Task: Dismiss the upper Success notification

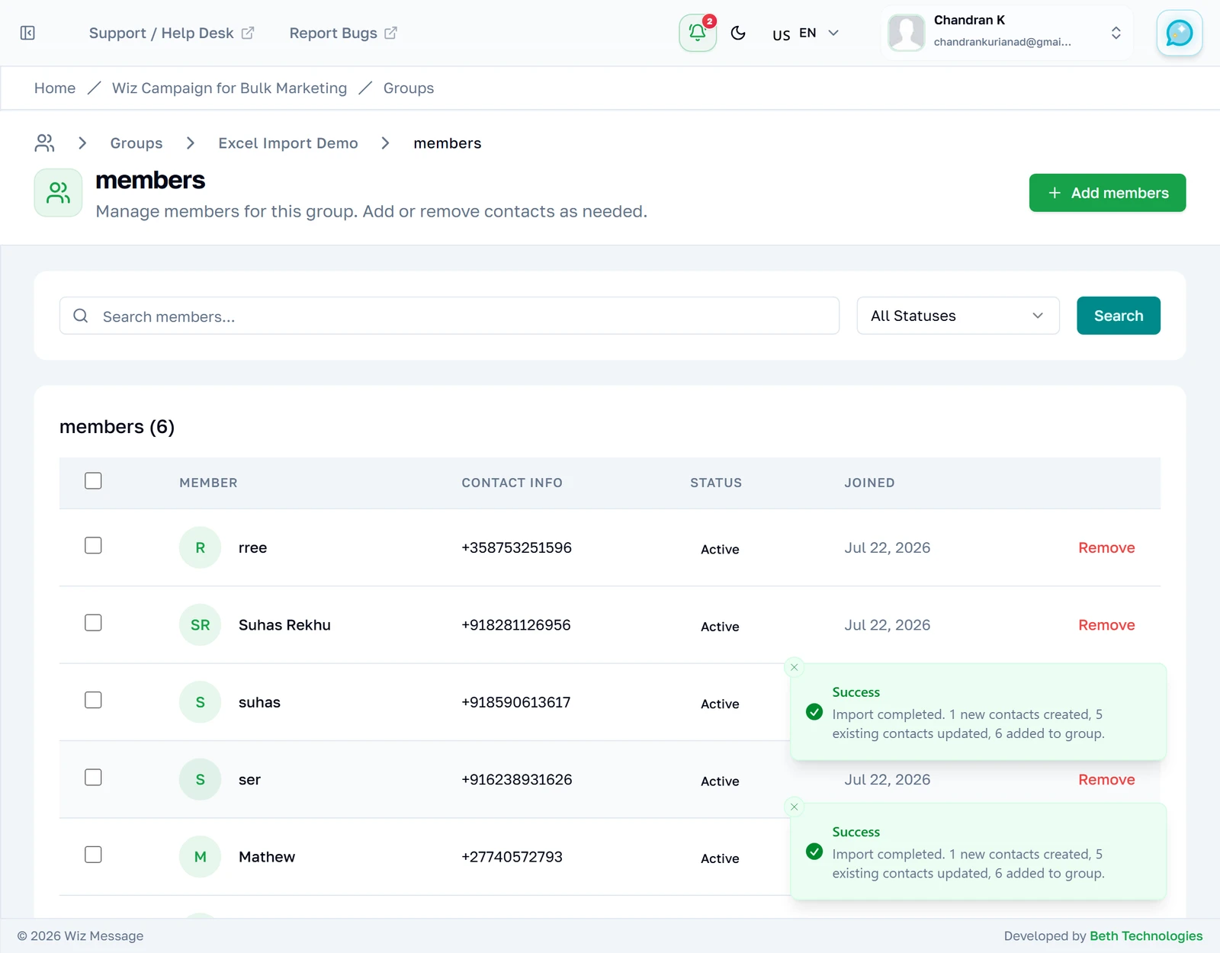Action: 794,667
